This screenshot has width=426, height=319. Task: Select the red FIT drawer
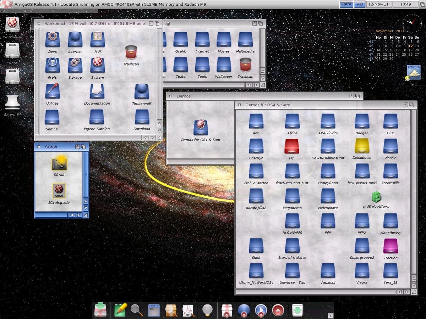(292, 146)
